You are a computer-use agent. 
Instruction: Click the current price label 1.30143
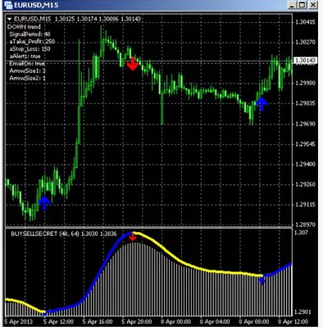tap(305, 61)
